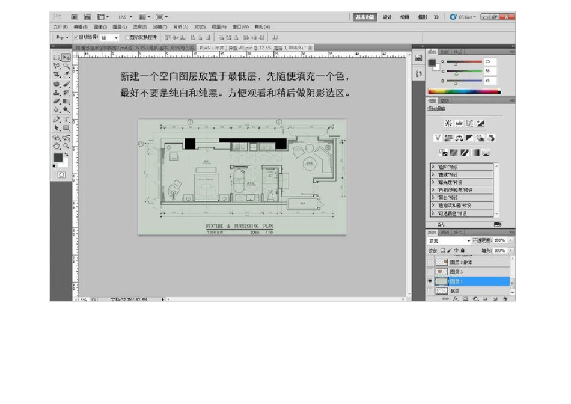Image resolution: width=571 pixels, height=404 pixels.
Task: Show the 图层 3 layer visibility
Action: tap(430, 272)
